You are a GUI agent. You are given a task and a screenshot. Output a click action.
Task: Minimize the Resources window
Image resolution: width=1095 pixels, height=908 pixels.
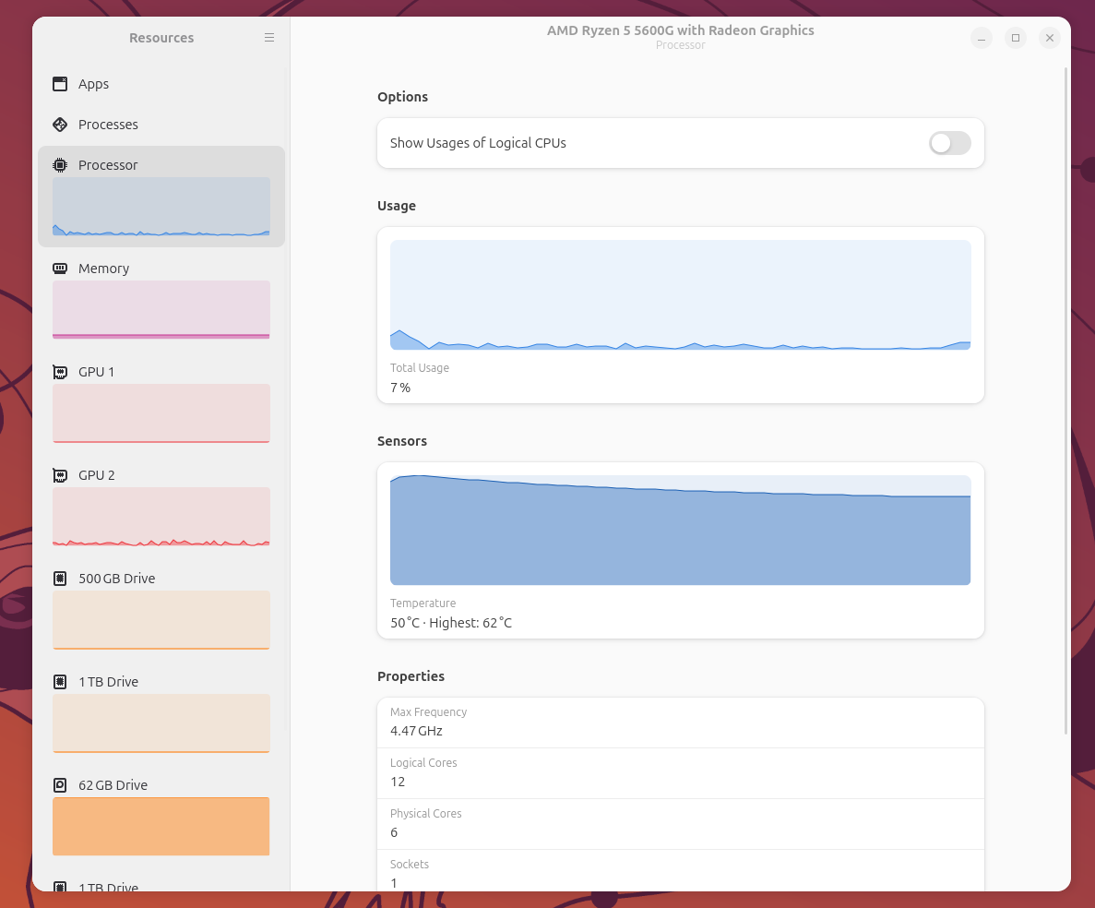click(982, 38)
